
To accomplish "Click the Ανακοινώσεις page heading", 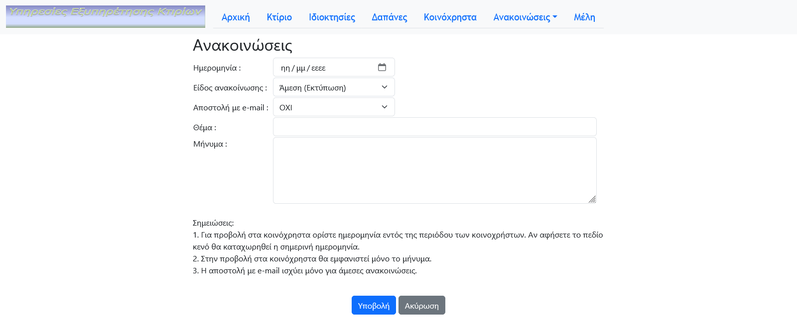I will [243, 45].
